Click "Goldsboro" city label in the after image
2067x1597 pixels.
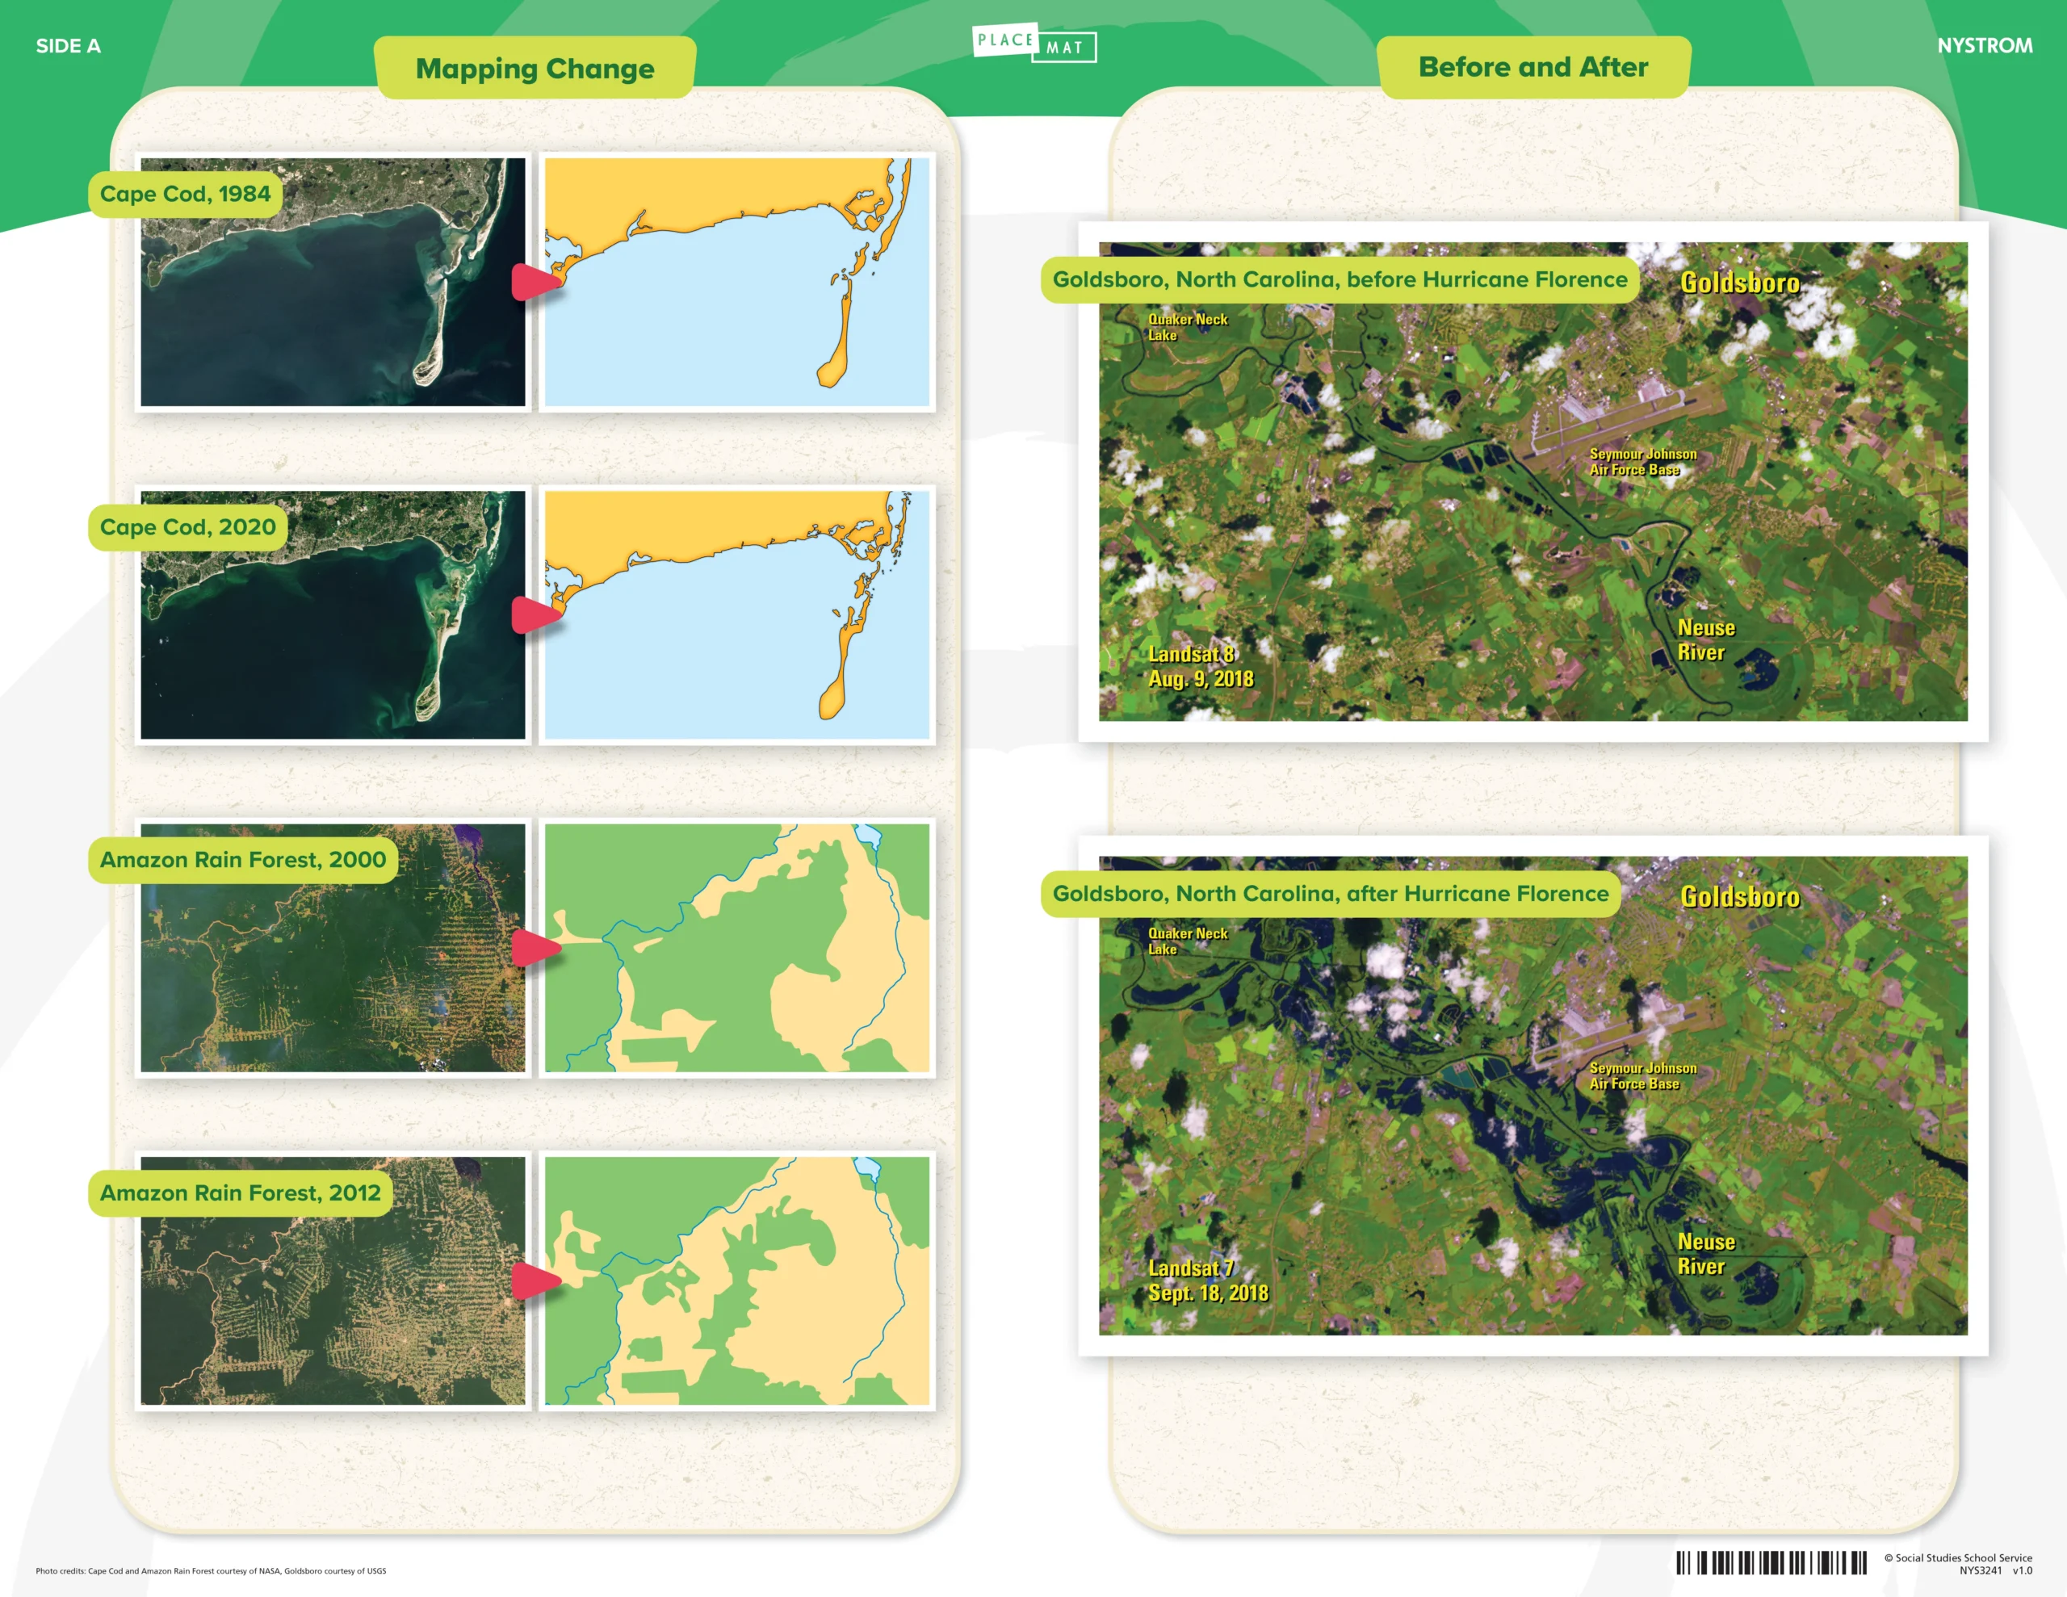(x=1739, y=896)
